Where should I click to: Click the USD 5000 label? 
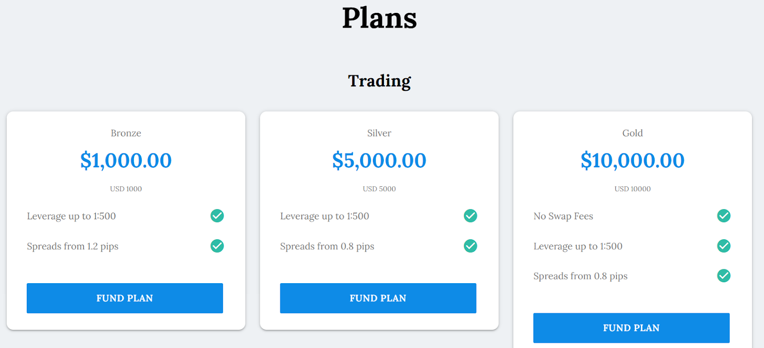click(379, 189)
